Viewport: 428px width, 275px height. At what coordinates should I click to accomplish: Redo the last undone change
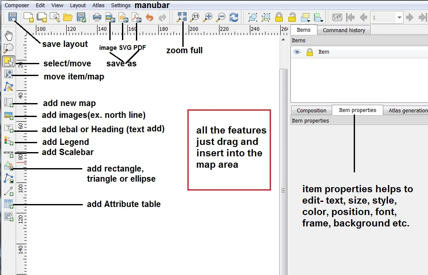pos(163,17)
